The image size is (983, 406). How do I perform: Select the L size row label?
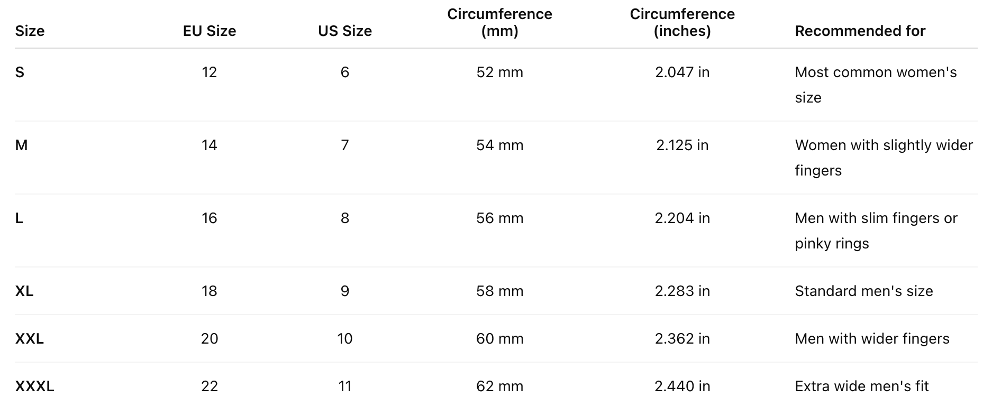19,218
